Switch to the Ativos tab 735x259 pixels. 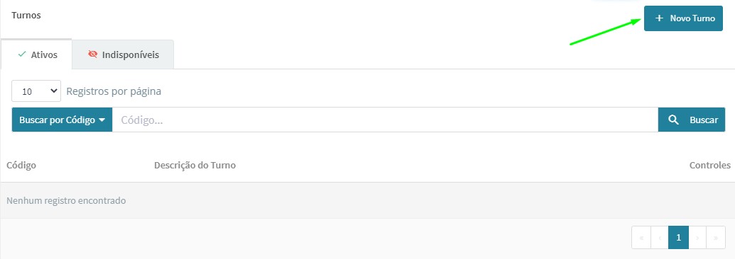point(36,54)
